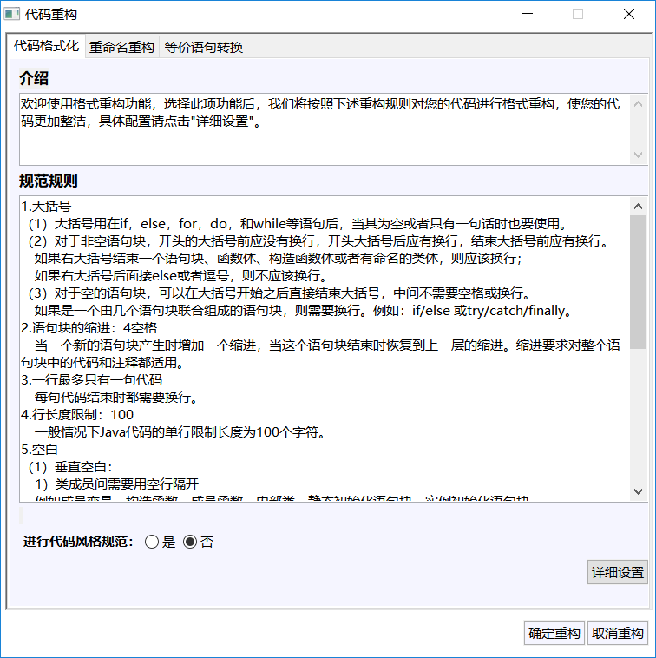The height and width of the screenshot is (658, 656).
Task: Click the line "1）类成员间需要用空行隔开"
Action: (x=116, y=484)
